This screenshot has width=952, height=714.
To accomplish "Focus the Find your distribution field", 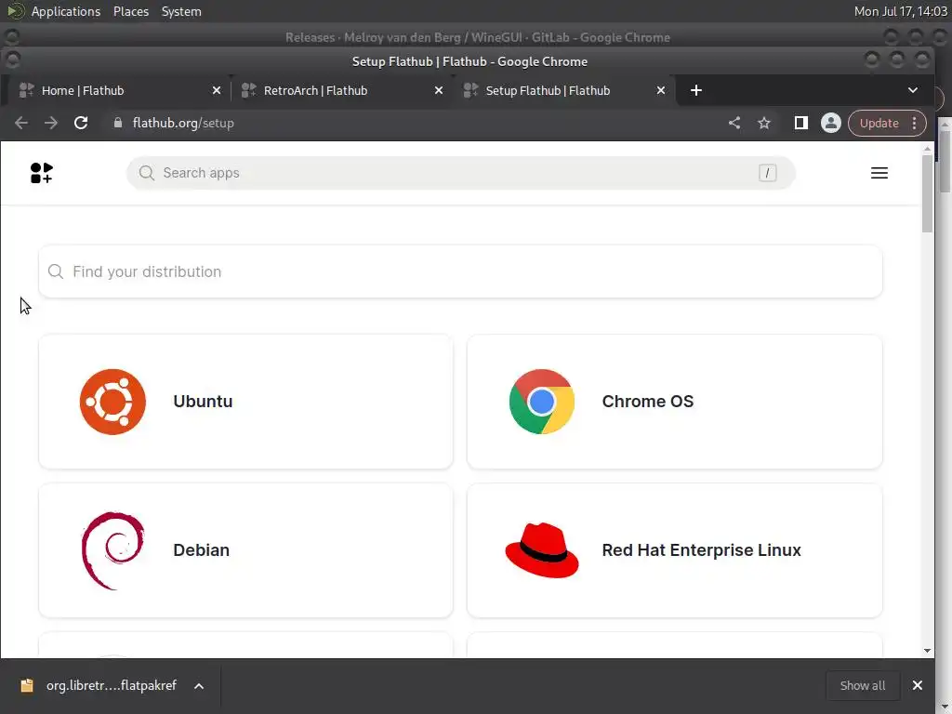I will (x=460, y=271).
